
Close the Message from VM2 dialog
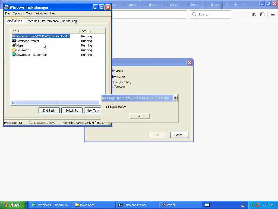[x=175, y=98]
